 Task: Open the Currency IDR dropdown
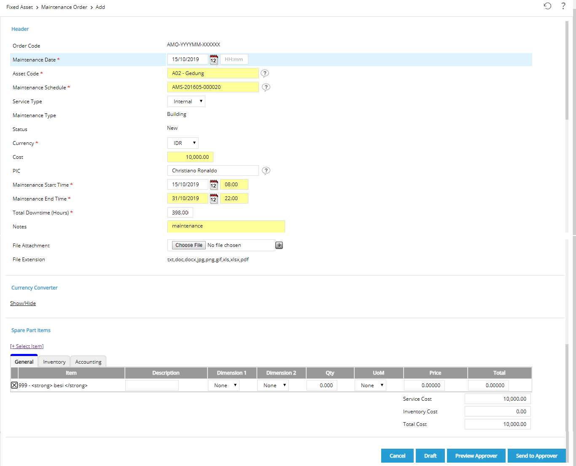pos(183,143)
